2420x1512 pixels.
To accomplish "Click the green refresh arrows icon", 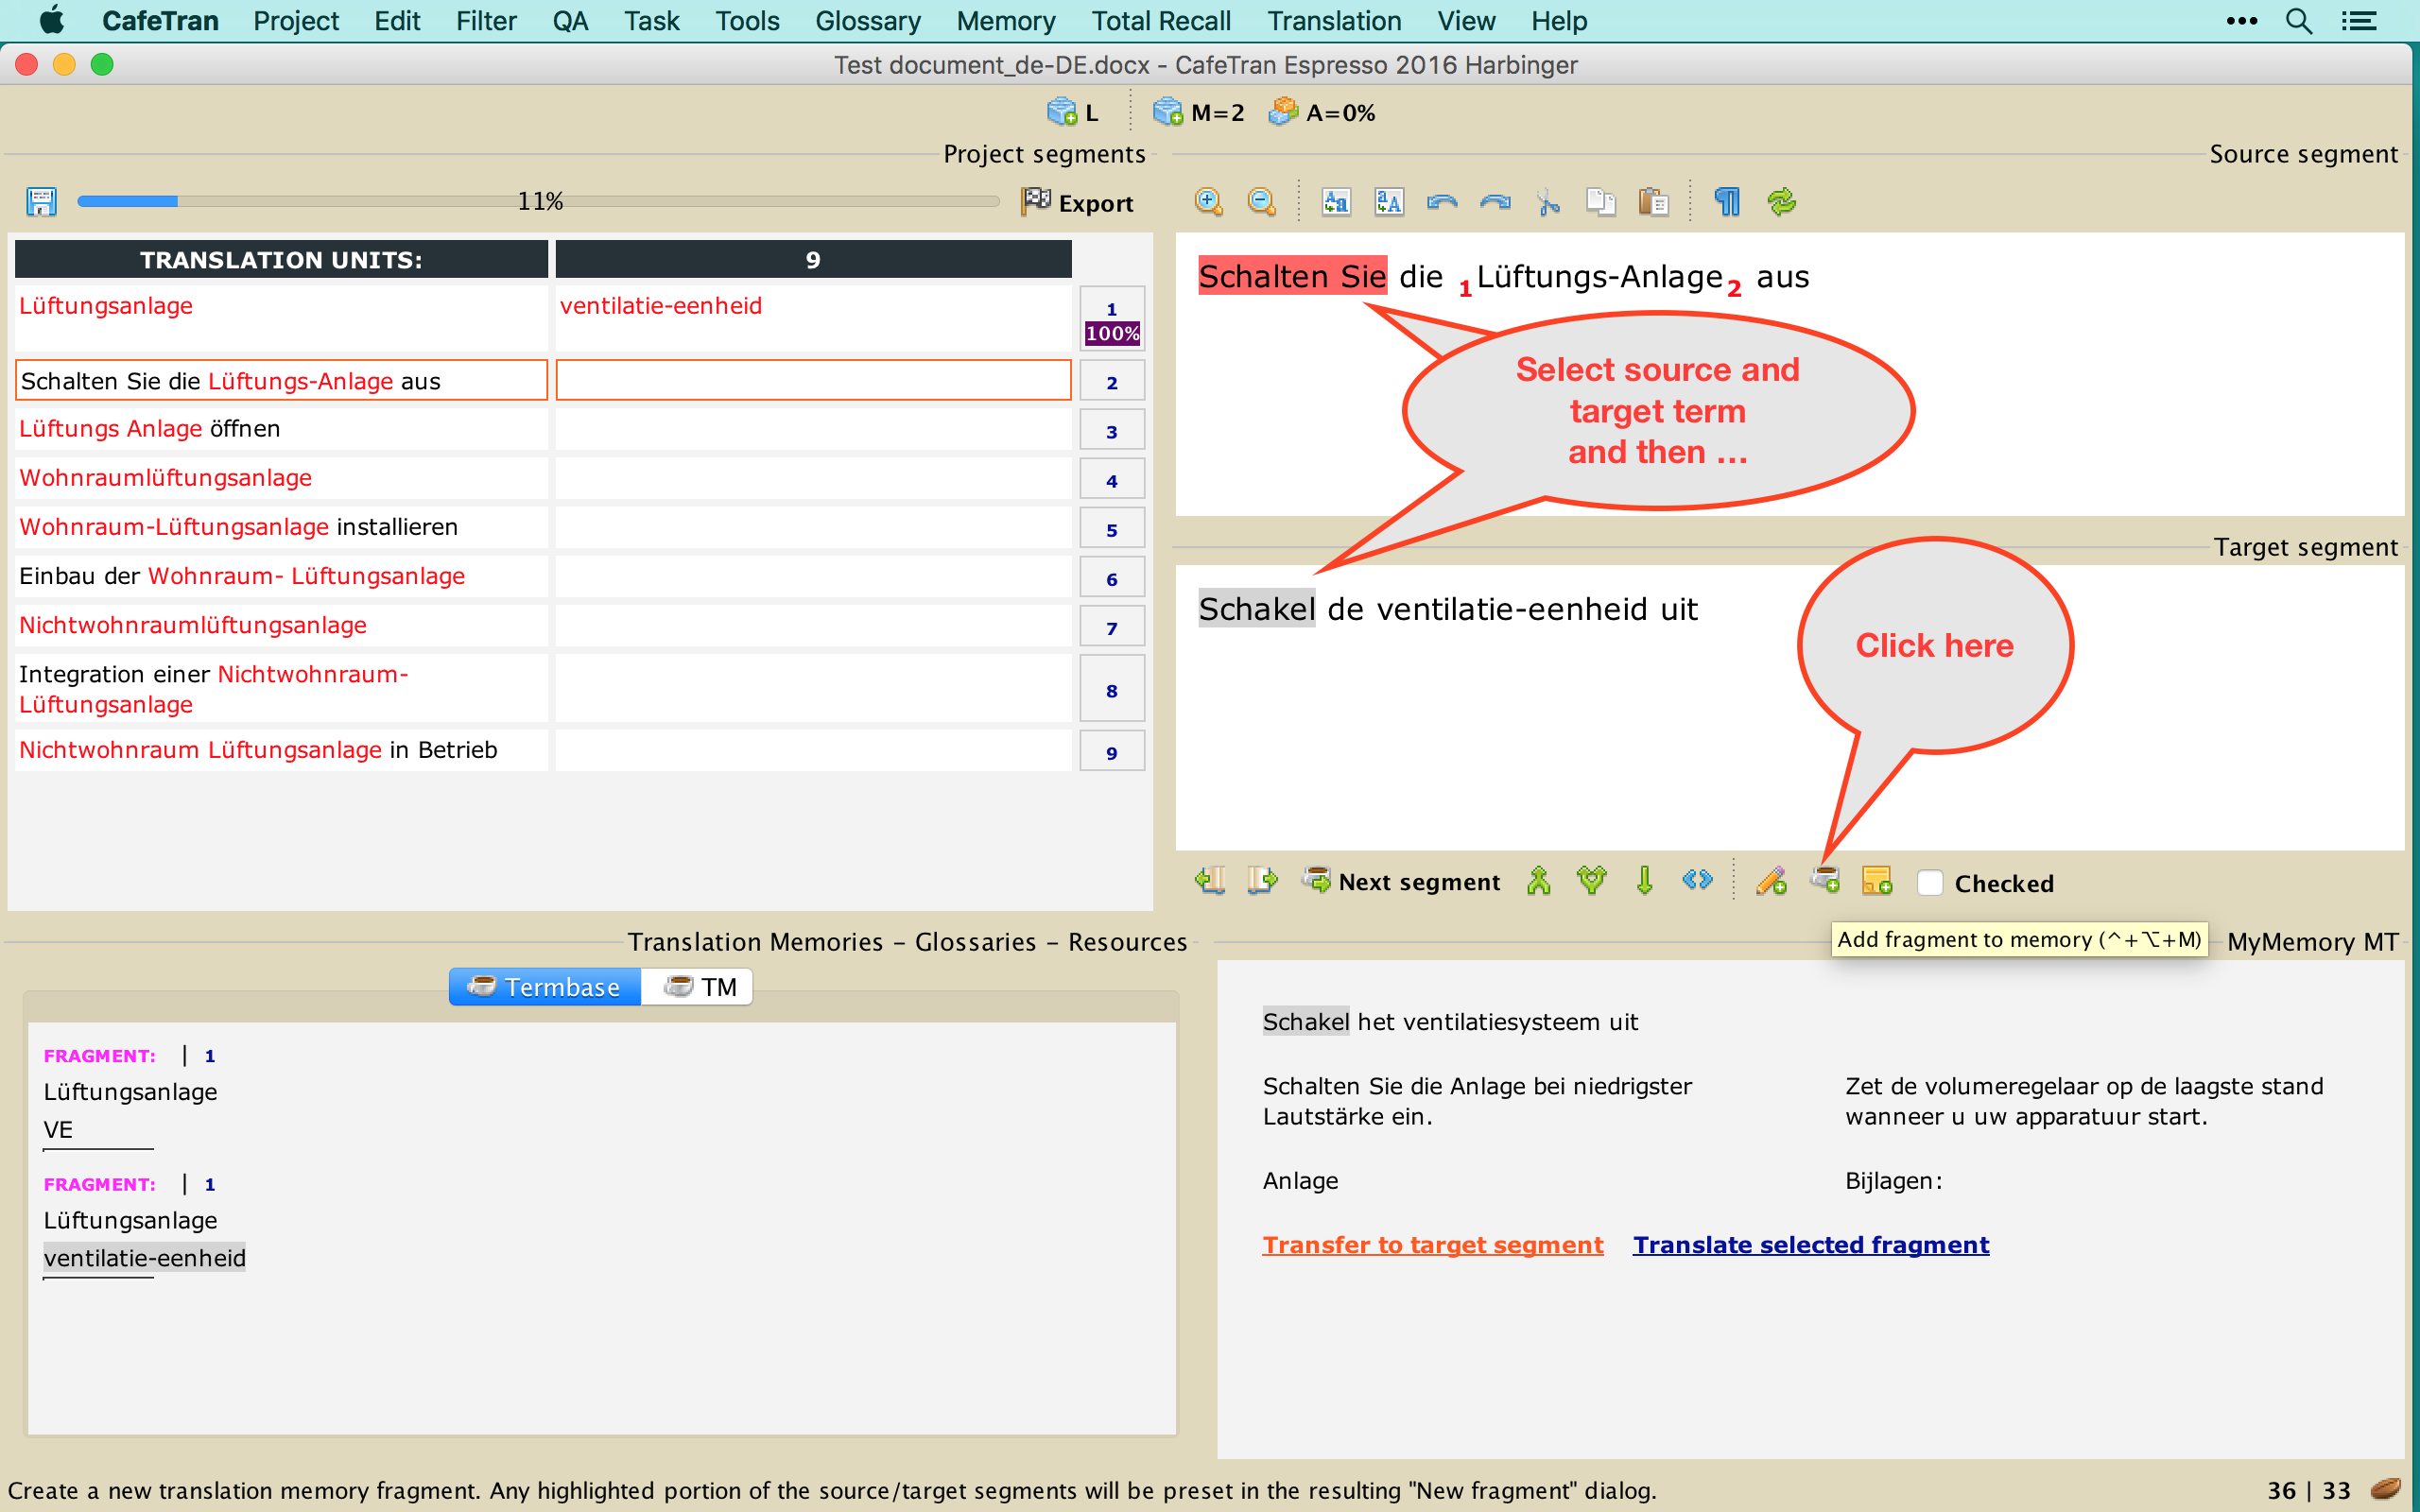I will [1781, 202].
